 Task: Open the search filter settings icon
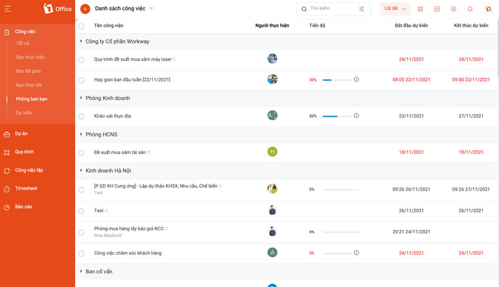(x=362, y=9)
